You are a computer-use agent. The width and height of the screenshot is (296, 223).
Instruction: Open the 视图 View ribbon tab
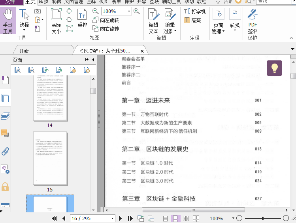(104, 2)
